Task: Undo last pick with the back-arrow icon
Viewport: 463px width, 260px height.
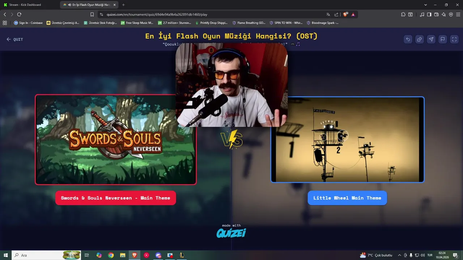Action: 408,39
